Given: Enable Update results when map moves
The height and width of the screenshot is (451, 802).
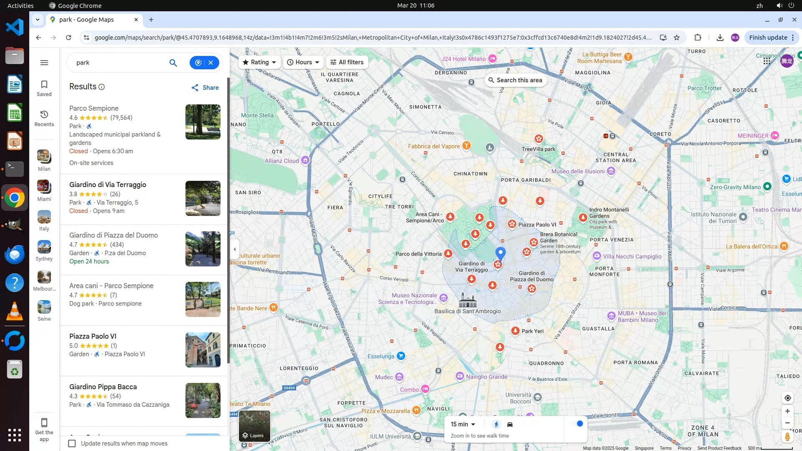Looking at the screenshot, I should tap(72, 443).
